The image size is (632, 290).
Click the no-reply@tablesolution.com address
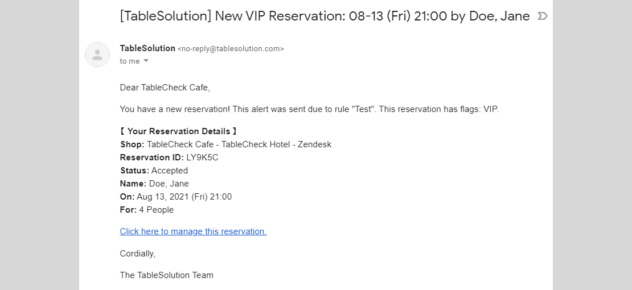(x=231, y=49)
